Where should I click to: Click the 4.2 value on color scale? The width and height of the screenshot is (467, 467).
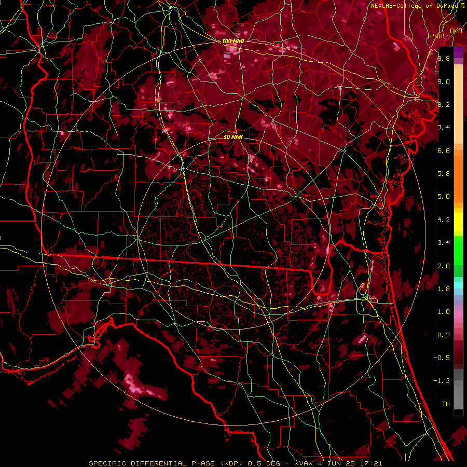click(x=444, y=220)
